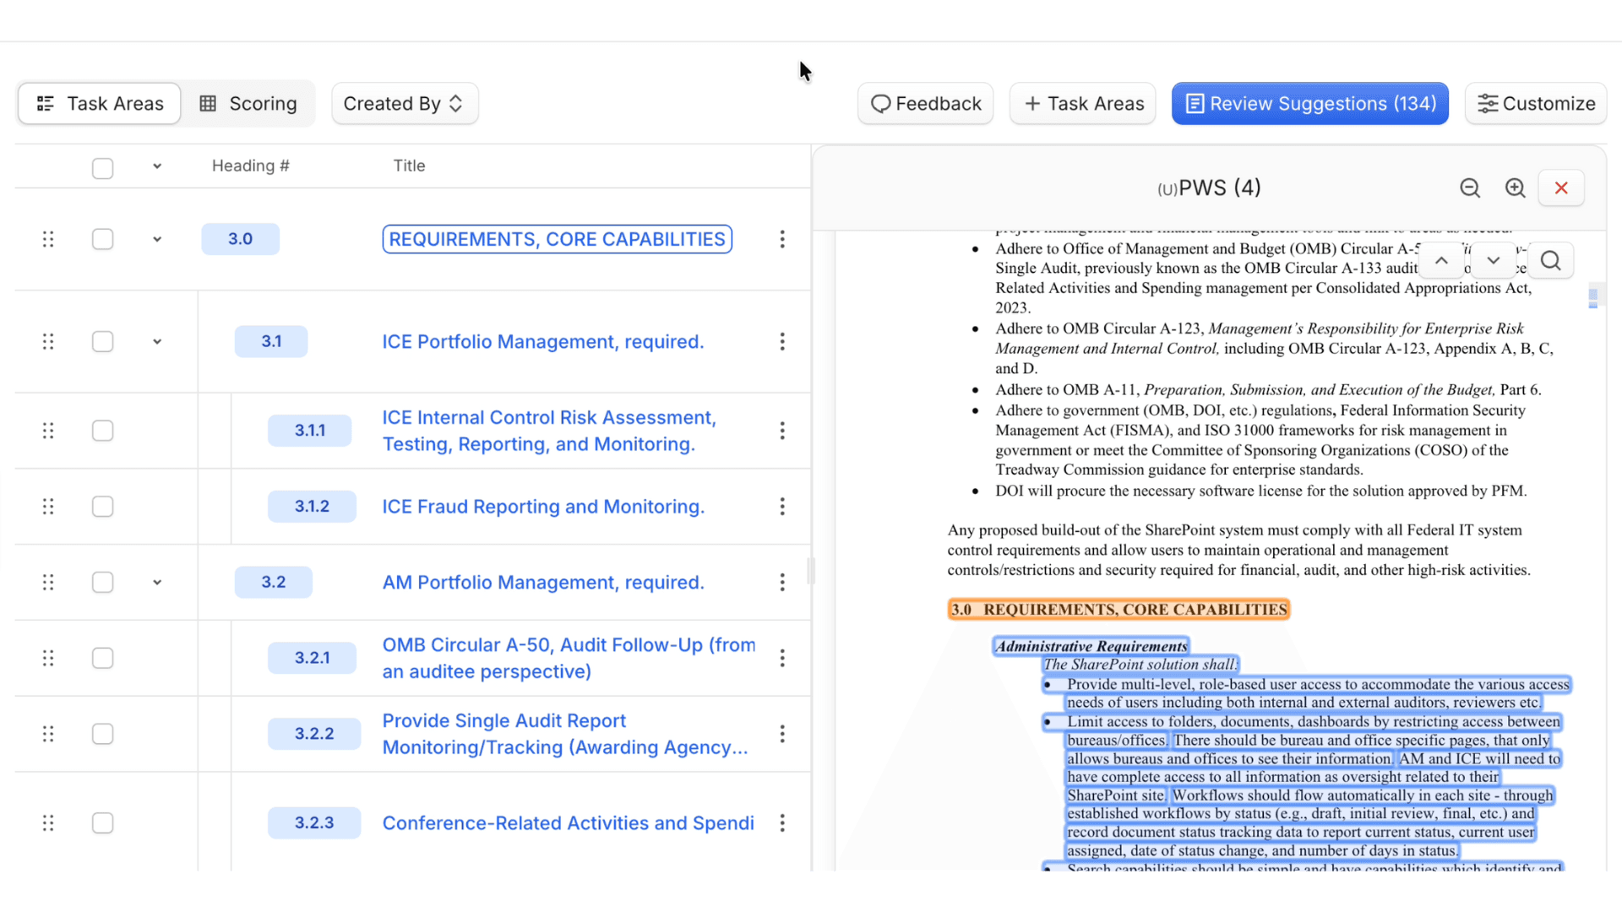
Task: Open Review Suggestions (134)
Action: [1309, 103]
